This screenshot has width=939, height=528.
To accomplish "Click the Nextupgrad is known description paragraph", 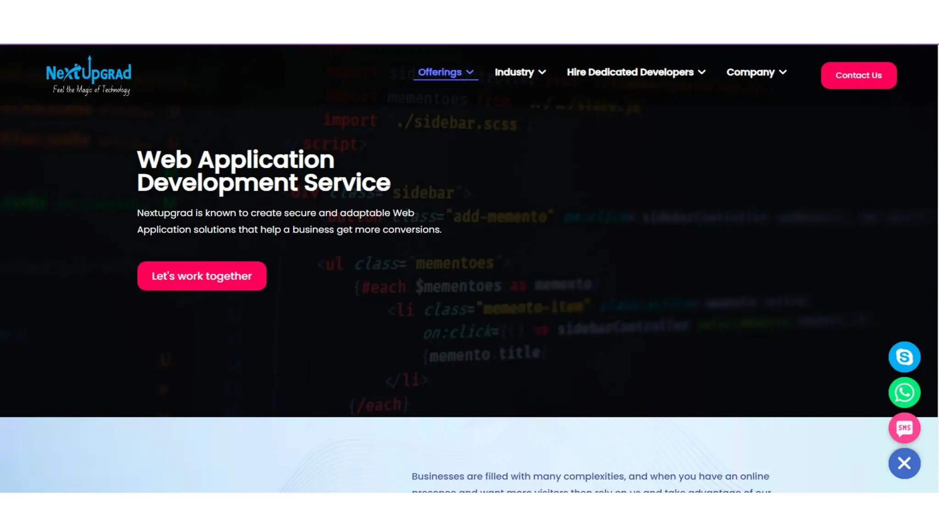I will coord(289,221).
